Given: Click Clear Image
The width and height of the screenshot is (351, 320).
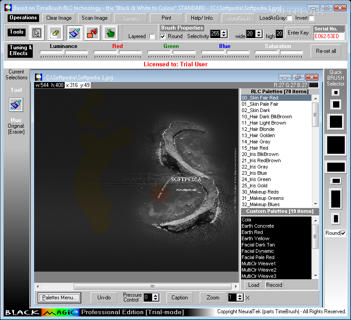Looking at the screenshot, I should coord(59,18).
